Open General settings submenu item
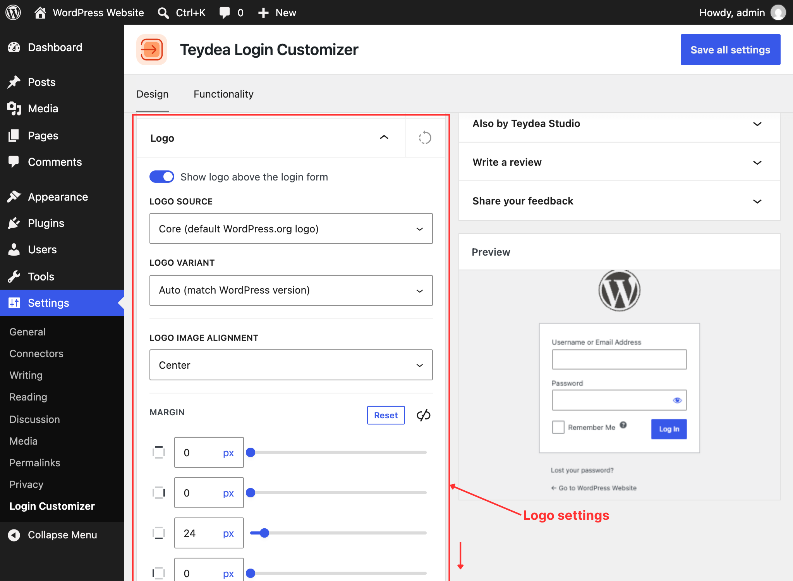 [x=27, y=332]
